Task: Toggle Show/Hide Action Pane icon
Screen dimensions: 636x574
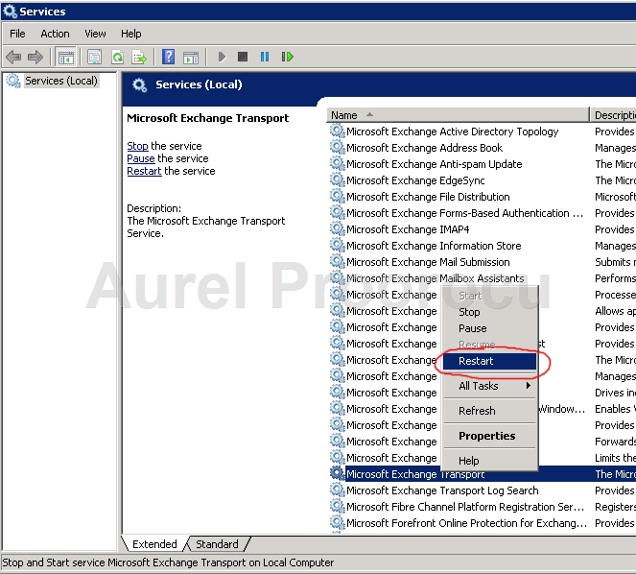Action: coord(191,58)
